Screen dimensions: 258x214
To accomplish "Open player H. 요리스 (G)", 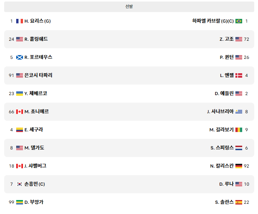I will click(x=38, y=21).
